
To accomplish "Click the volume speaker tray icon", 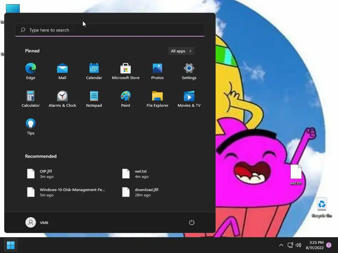I will [x=298, y=245].
